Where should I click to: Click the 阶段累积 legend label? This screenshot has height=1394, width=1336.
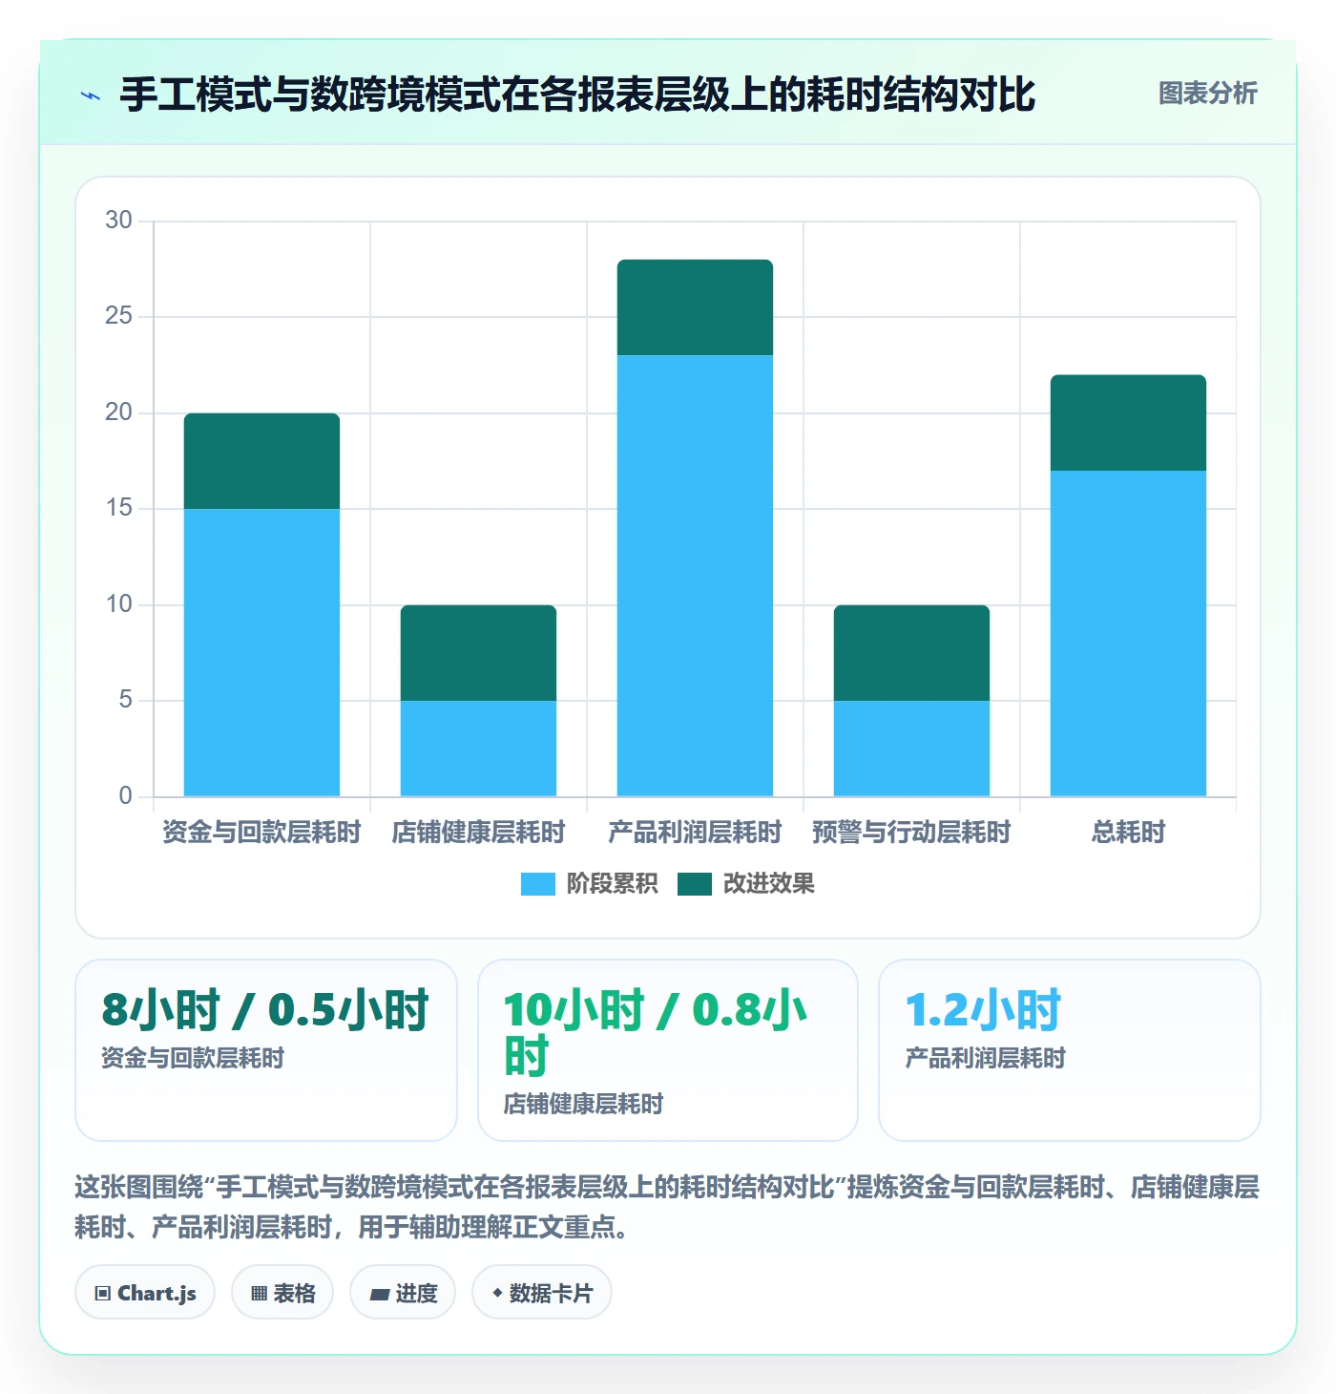point(612,884)
